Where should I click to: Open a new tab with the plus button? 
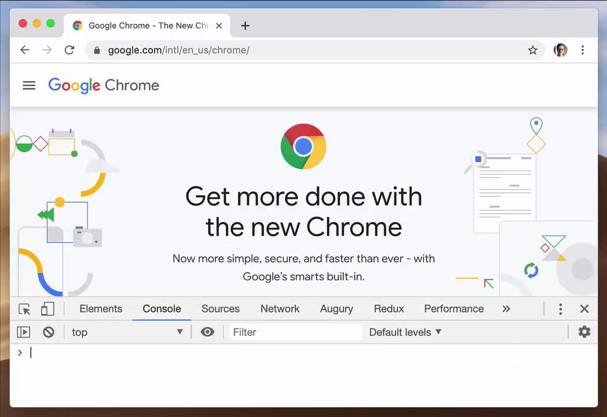tap(245, 26)
